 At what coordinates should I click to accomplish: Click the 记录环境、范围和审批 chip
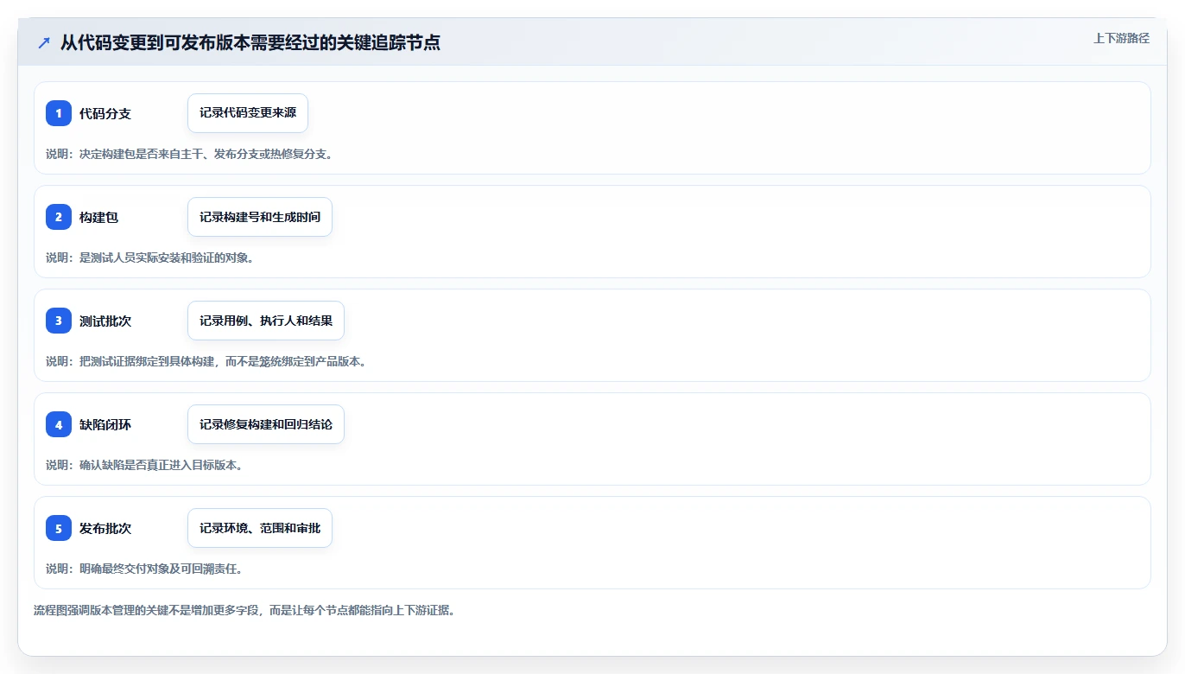[x=260, y=528]
